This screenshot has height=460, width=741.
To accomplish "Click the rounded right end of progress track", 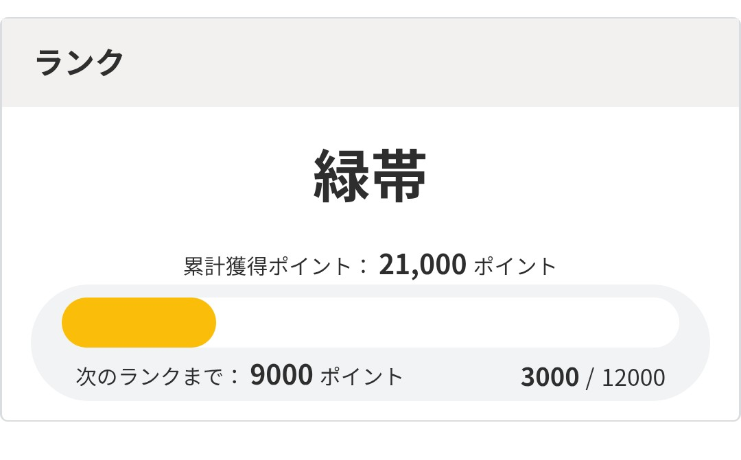I will click(x=668, y=322).
